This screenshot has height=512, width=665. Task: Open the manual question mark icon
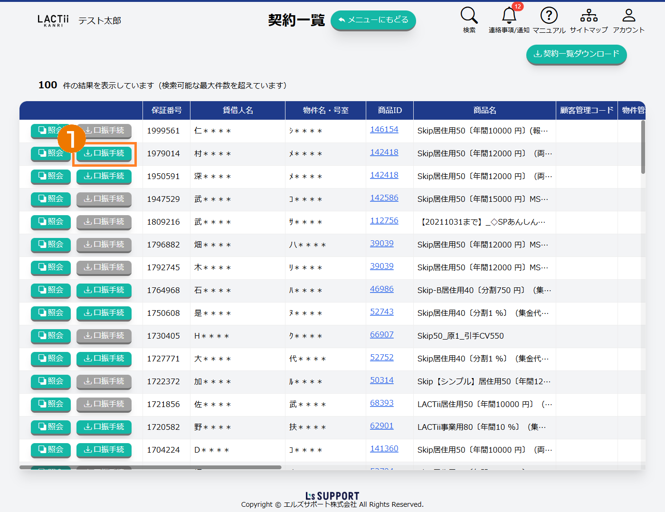point(549,16)
